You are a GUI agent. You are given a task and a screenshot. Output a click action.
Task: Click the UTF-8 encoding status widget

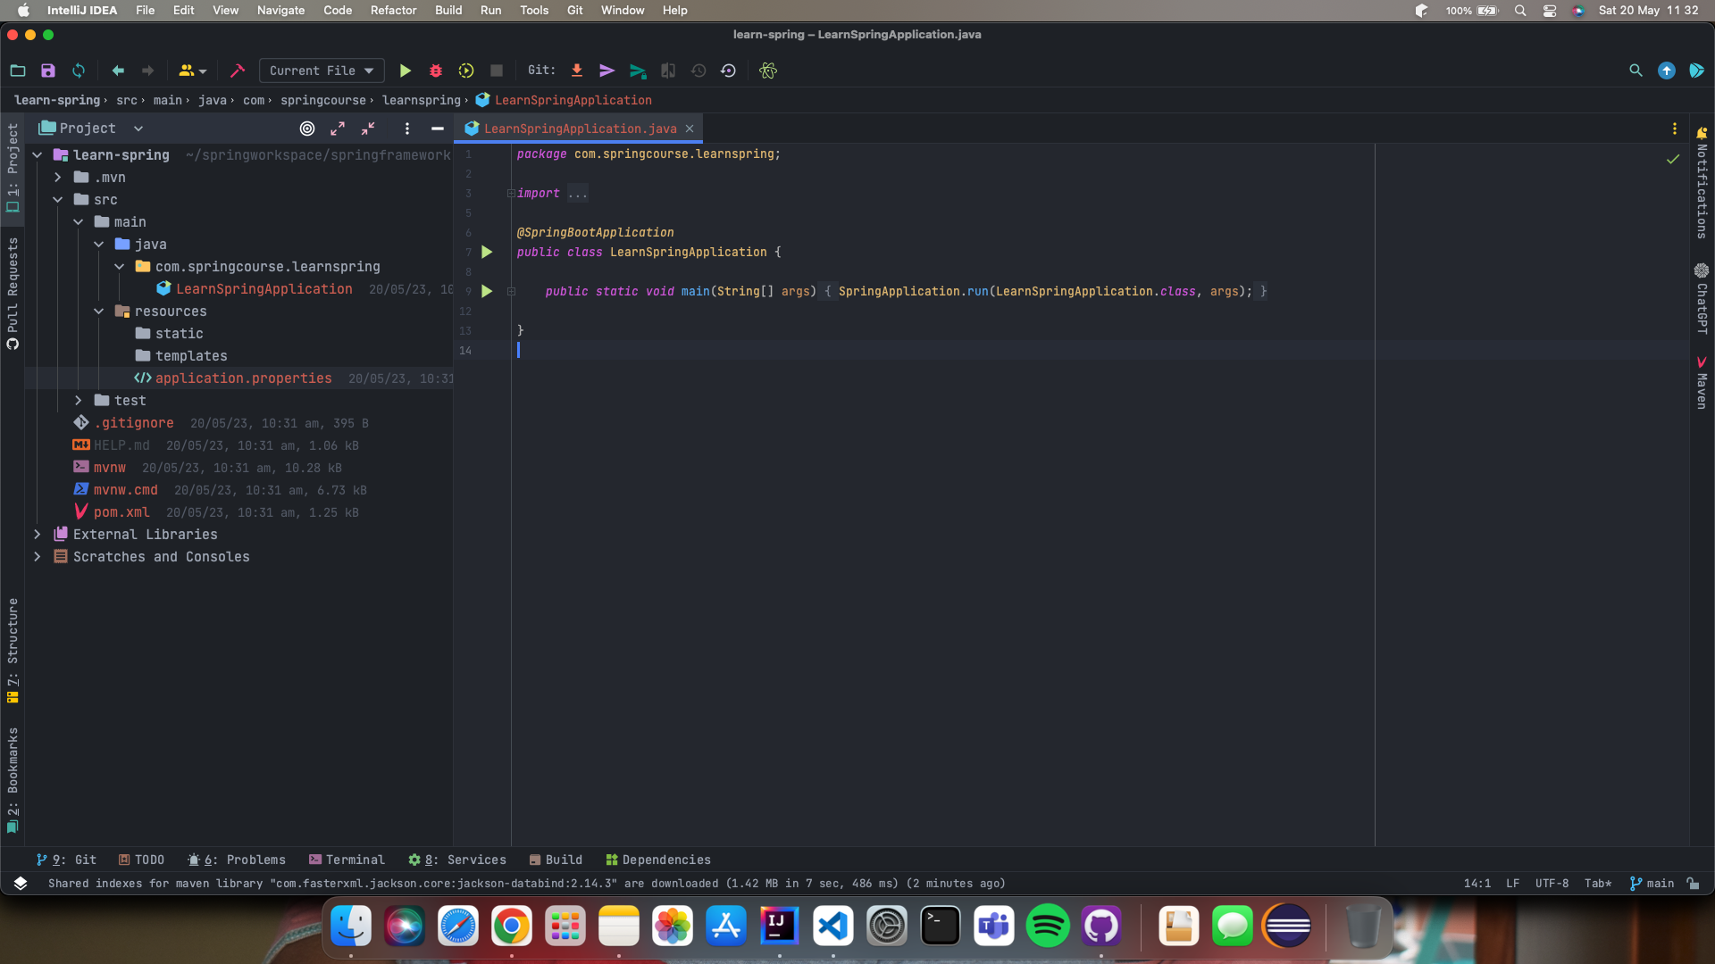1552,884
